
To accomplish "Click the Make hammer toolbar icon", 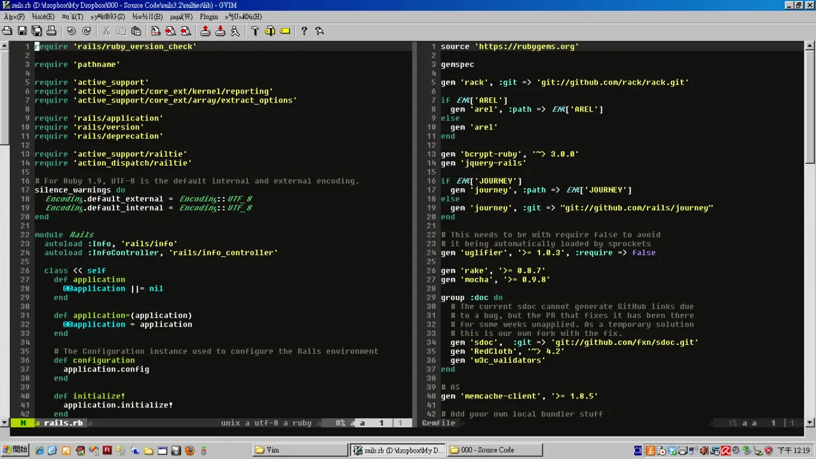I will (255, 31).
